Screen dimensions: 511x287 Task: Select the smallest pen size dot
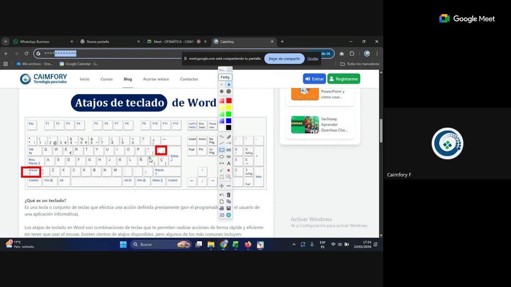pos(222,85)
